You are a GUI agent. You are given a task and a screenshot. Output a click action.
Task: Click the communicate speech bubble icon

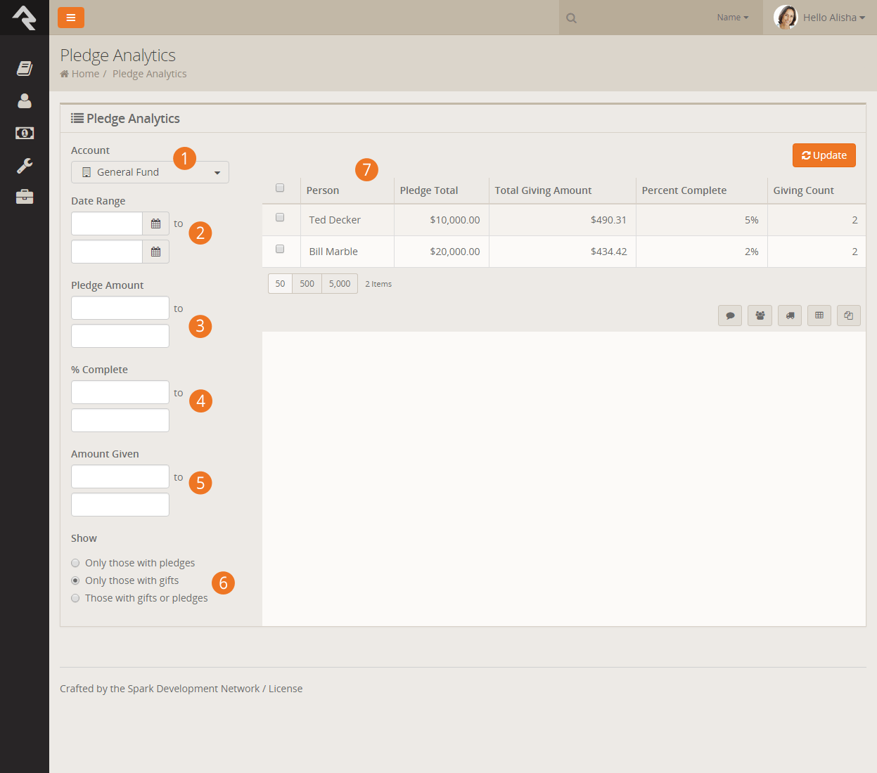[730, 316]
